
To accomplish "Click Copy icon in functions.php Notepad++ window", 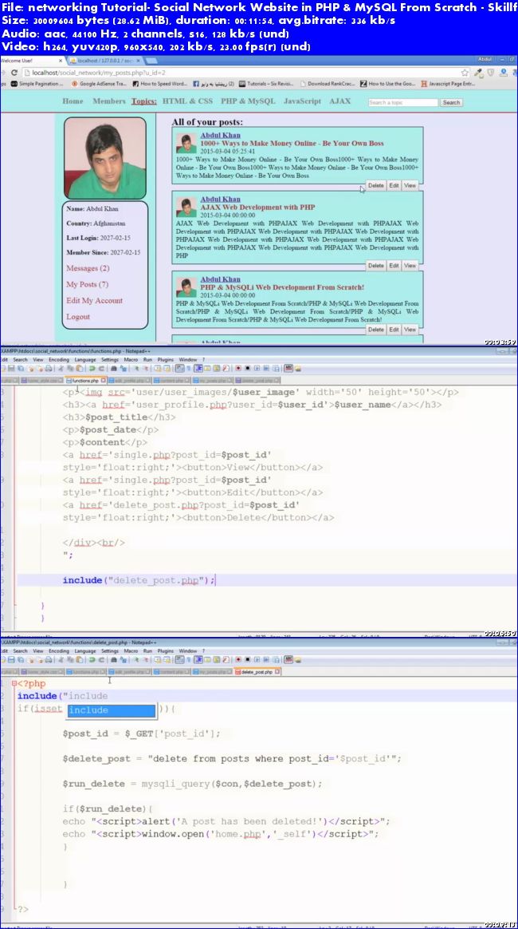I will coord(69,368).
